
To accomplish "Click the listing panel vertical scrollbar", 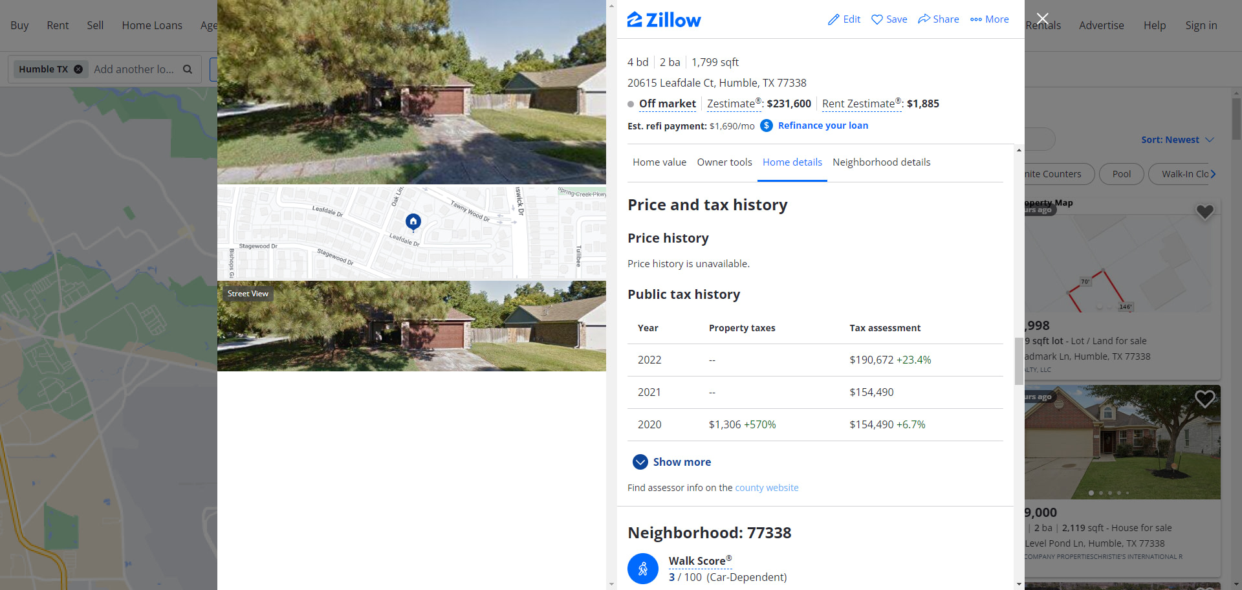I will point(1019,361).
